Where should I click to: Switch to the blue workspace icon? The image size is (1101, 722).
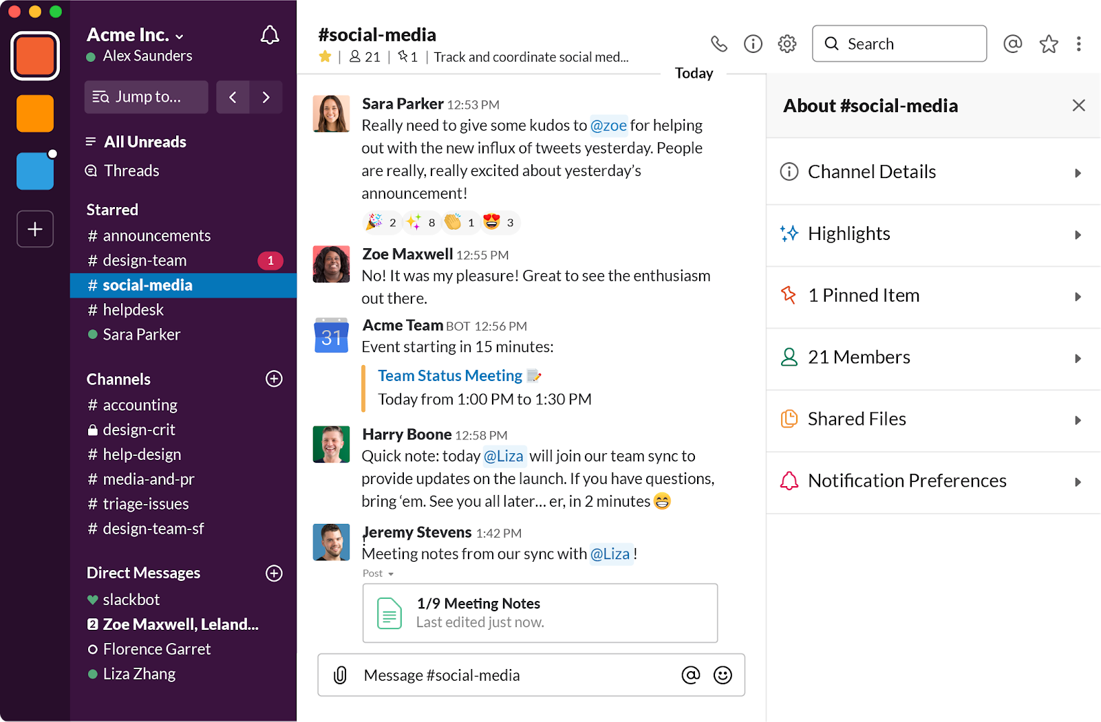35,171
